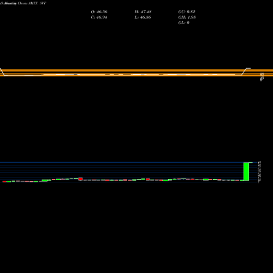Click the 'L: 46.56' low price value
This screenshot has height=273, width=273.
[x=143, y=17]
